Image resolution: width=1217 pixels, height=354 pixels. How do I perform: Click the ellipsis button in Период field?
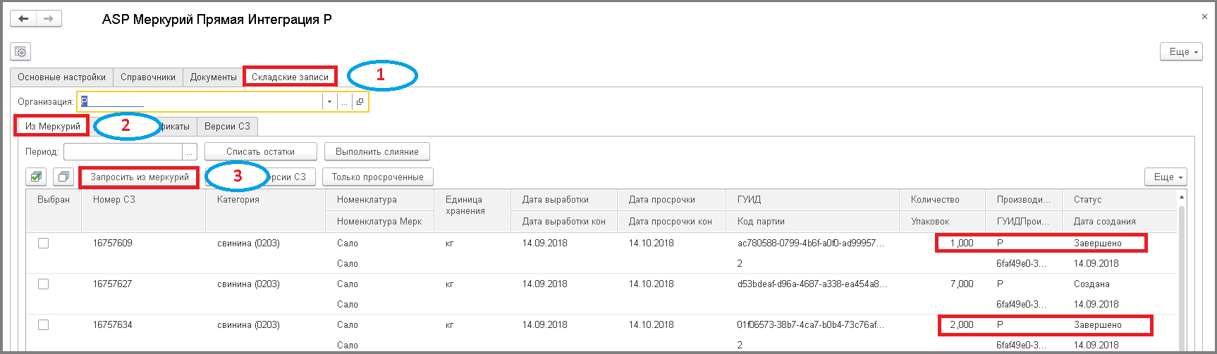point(190,152)
